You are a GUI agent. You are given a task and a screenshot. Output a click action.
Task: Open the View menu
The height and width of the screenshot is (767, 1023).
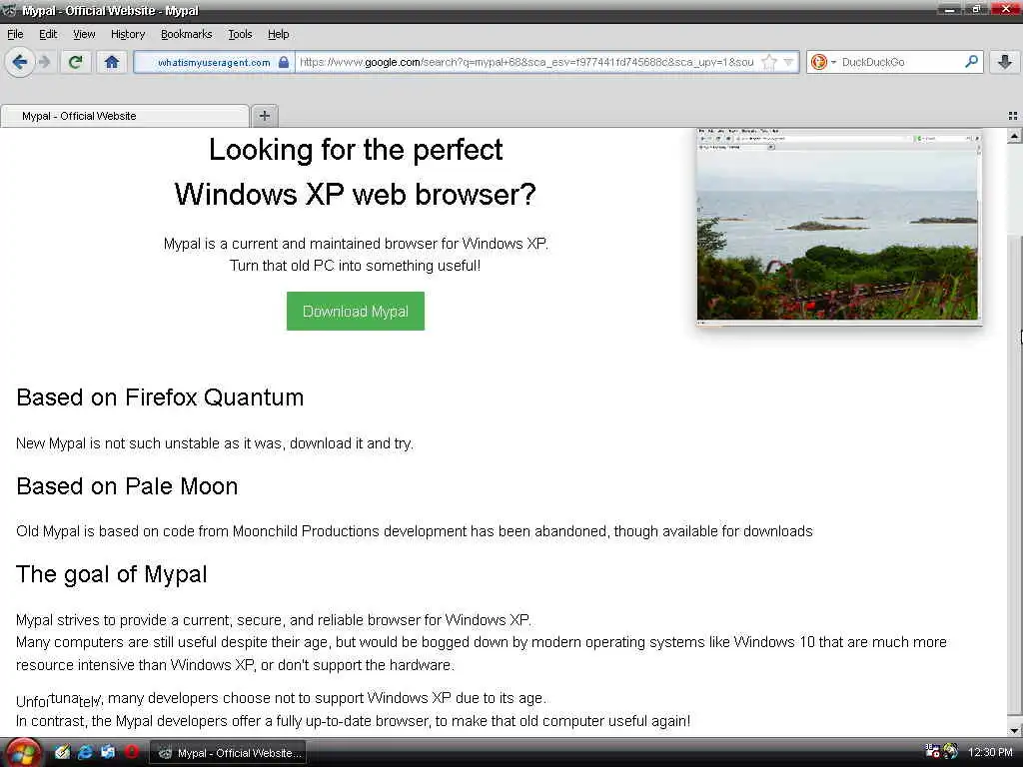click(x=84, y=34)
